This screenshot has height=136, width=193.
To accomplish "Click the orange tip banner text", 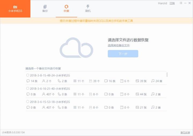I will coord(96,21).
